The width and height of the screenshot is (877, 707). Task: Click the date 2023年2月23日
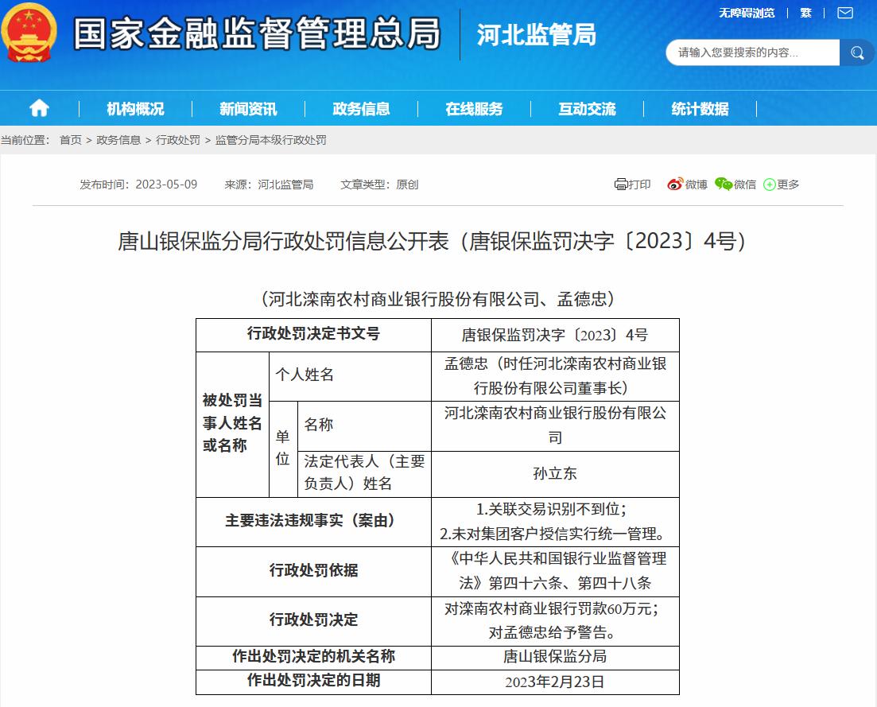(555, 682)
